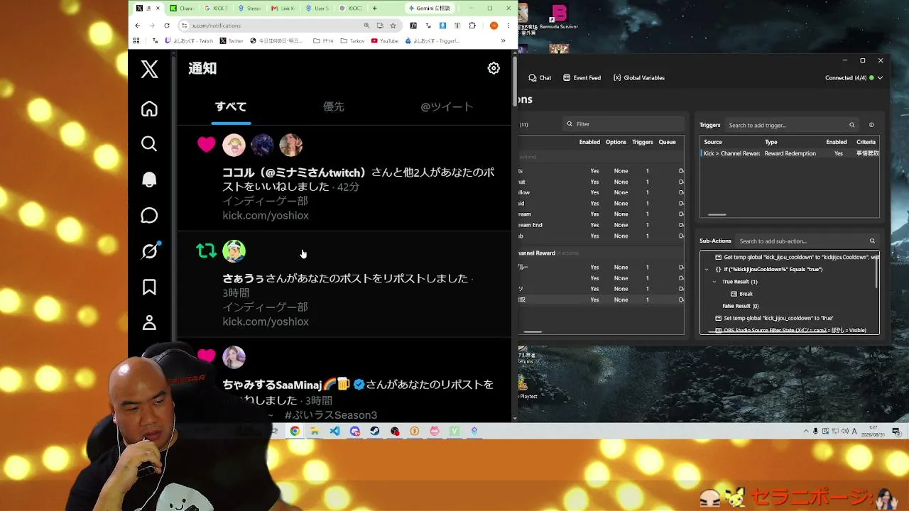909x511 pixels.
Task: Select the @ツイート tab
Action: (447, 106)
